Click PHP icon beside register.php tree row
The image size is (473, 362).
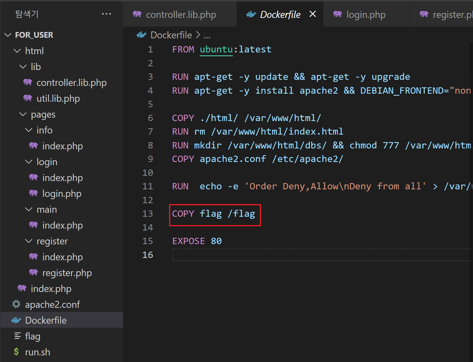(x=33, y=273)
